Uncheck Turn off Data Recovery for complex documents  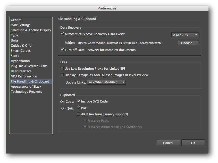coord(62,50)
